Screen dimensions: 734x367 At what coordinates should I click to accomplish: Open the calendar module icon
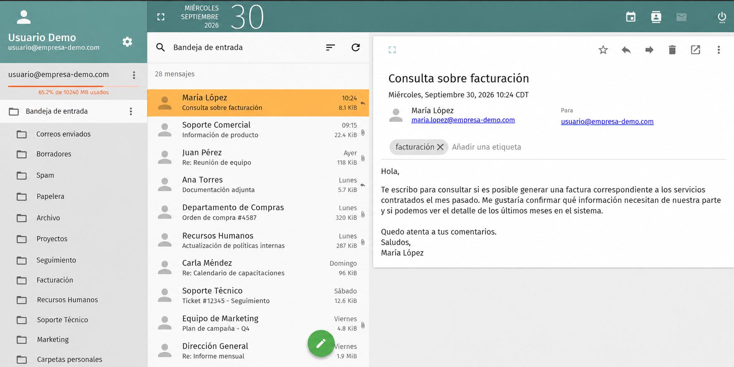click(631, 17)
